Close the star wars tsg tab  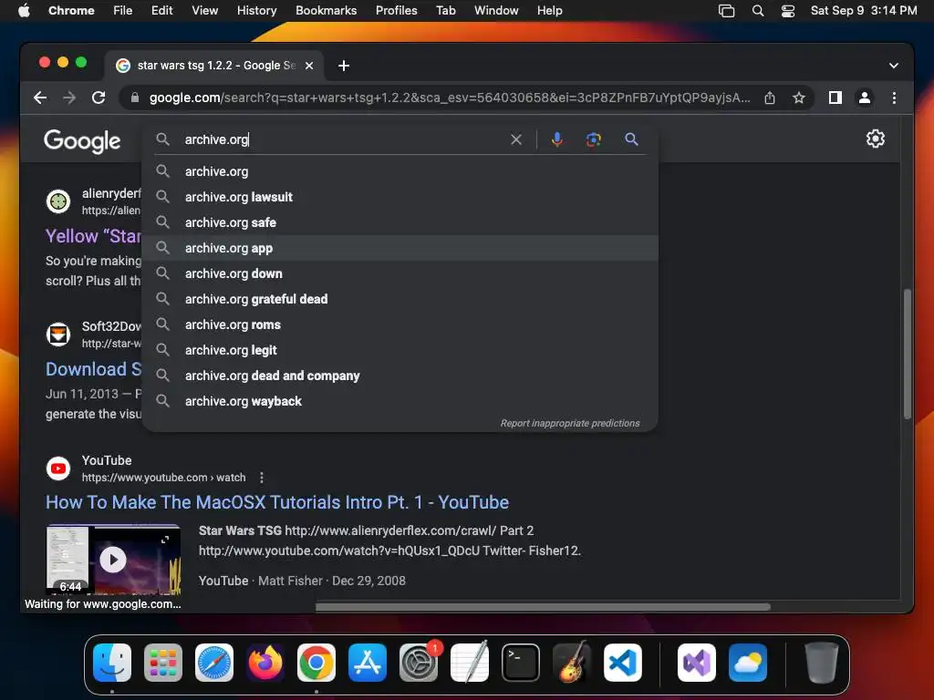pos(309,66)
